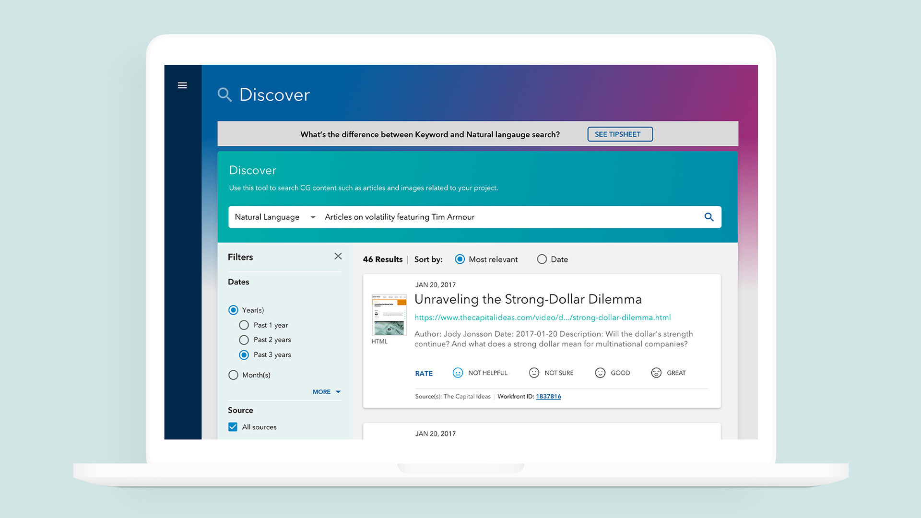The image size is (921, 518).
Task: Click the HTML file type label
Action: [x=379, y=341]
